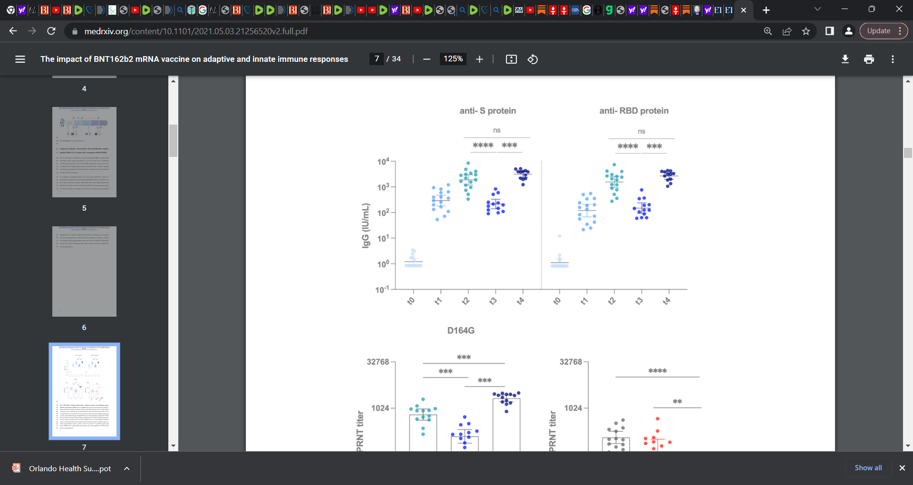Toggle the browser side panel

tap(829, 31)
